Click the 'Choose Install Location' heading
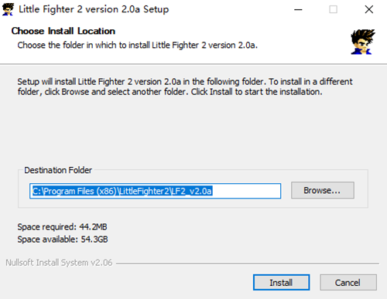 click(63, 31)
